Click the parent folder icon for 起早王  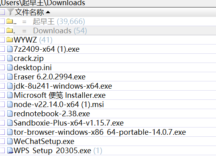tap(10, 21)
